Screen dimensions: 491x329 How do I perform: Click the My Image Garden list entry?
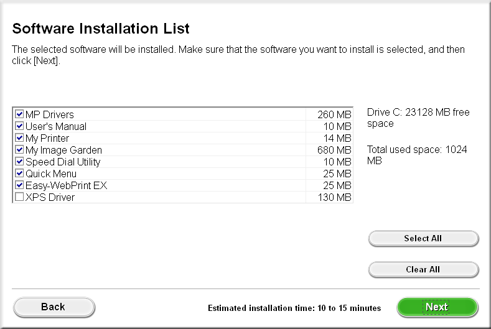coord(63,150)
